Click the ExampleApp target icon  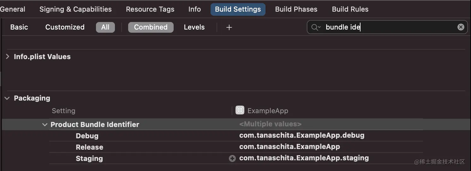coord(240,111)
